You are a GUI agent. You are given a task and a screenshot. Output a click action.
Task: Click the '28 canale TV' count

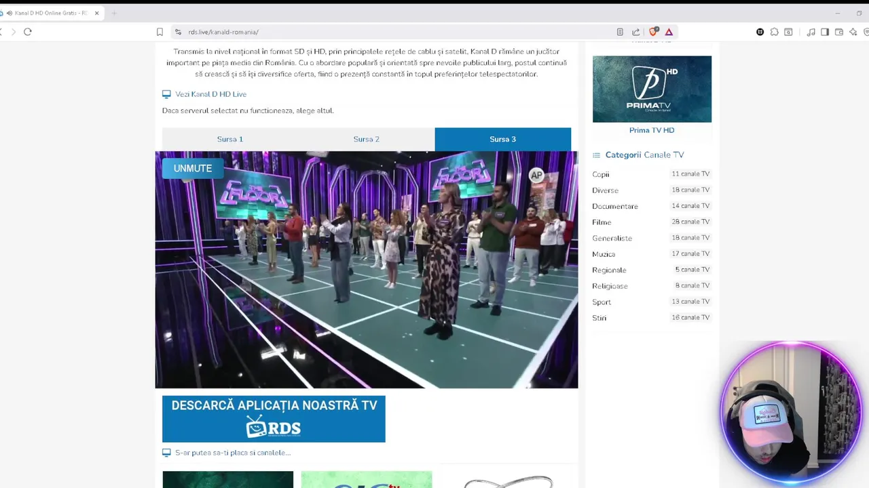(690, 222)
